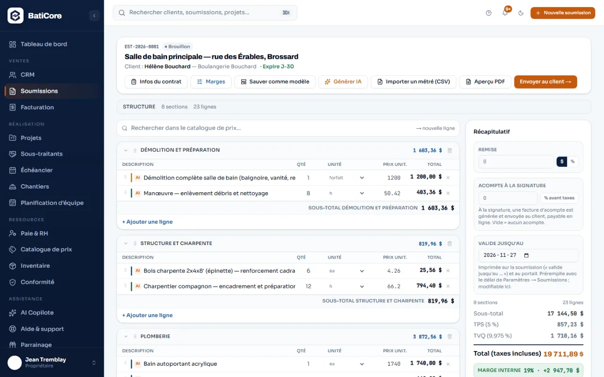The image size is (604, 377).
Task: Focus the Rechercher clients, soumissions search field
Action: 205,13
